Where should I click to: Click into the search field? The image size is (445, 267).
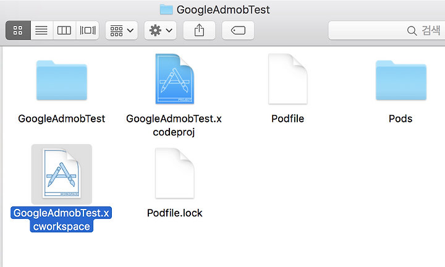(x=386, y=30)
